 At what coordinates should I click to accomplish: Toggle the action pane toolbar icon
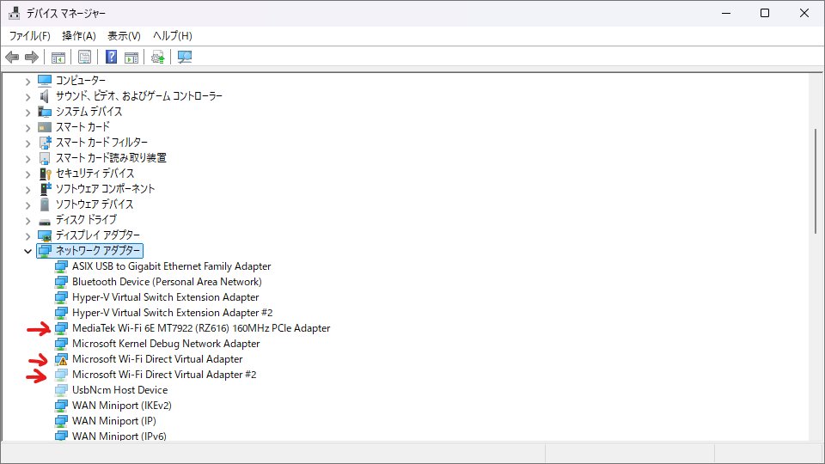click(131, 57)
